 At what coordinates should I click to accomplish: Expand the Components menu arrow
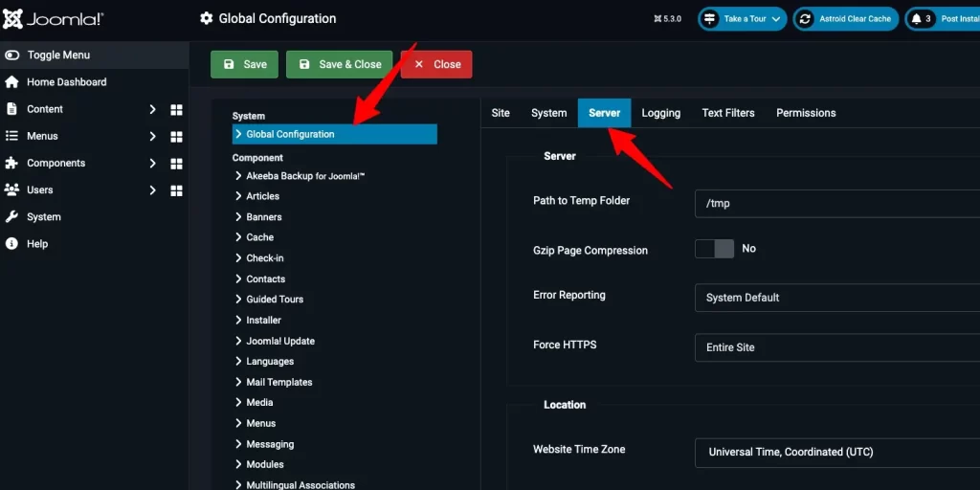point(152,163)
